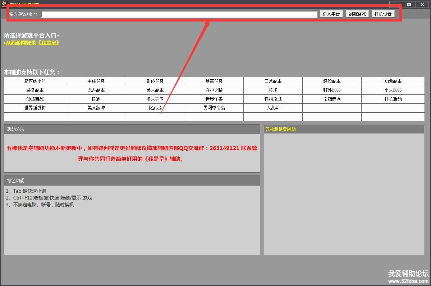Select the 主线任务 task cell

tap(96, 81)
